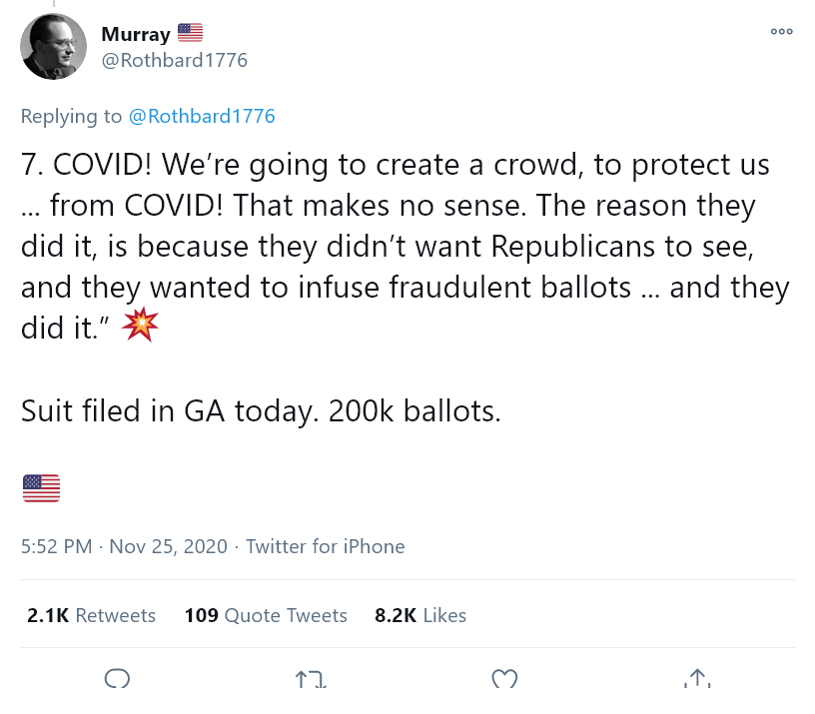Click the Twitter for iPhone source label
The image size is (815, 714).
pos(325,546)
